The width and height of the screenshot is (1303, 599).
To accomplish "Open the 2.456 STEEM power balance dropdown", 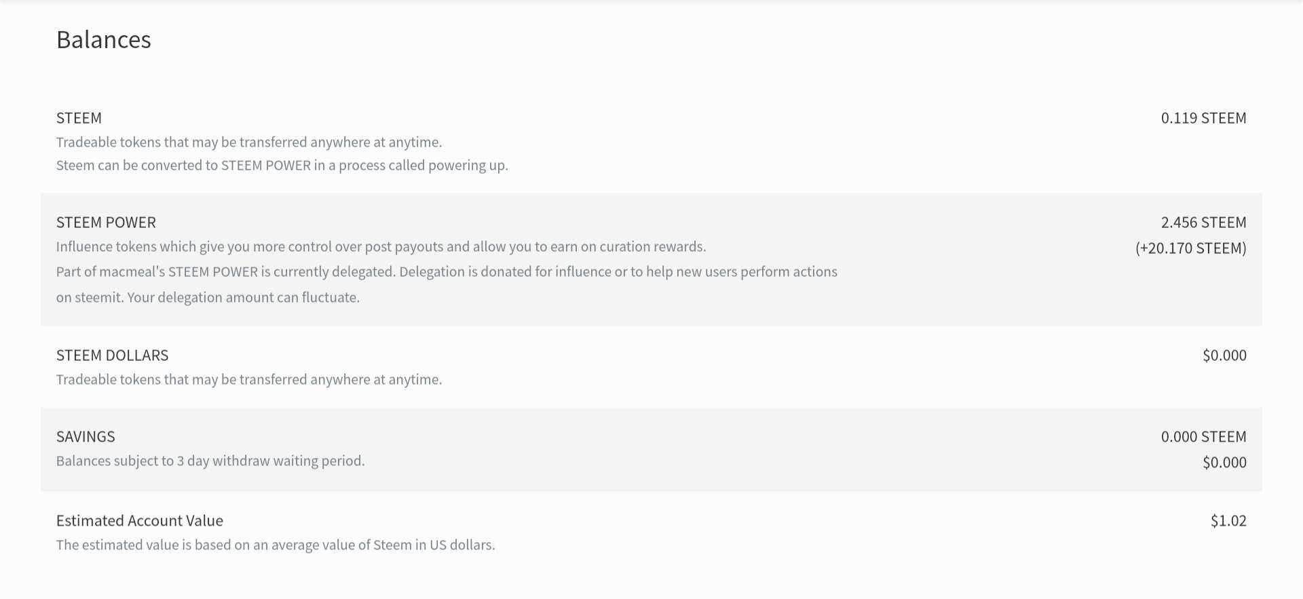I will point(1203,223).
